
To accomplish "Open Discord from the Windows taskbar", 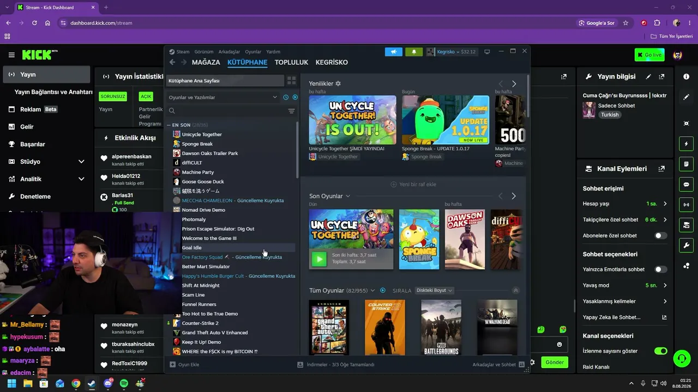I will (x=108, y=383).
